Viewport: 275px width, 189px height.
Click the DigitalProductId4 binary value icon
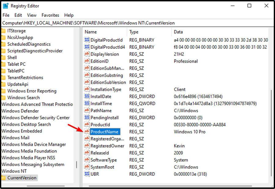[x=87, y=47]
